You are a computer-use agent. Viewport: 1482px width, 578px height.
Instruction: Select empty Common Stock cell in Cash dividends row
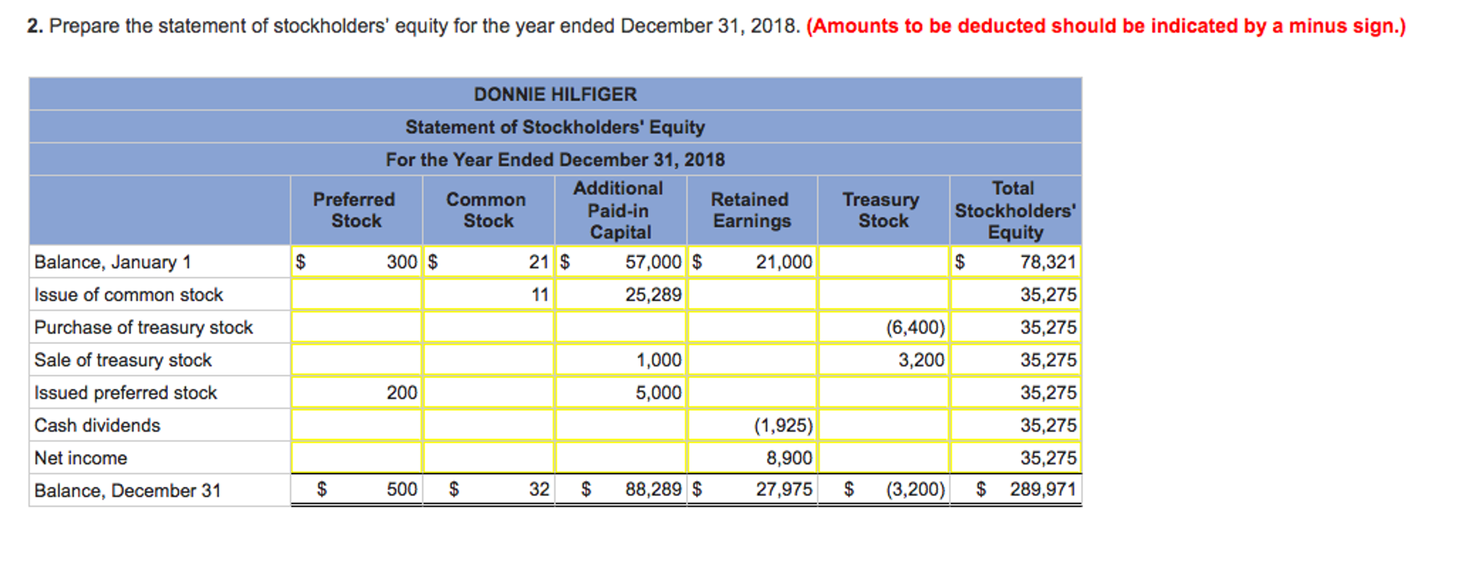(489, 425)
